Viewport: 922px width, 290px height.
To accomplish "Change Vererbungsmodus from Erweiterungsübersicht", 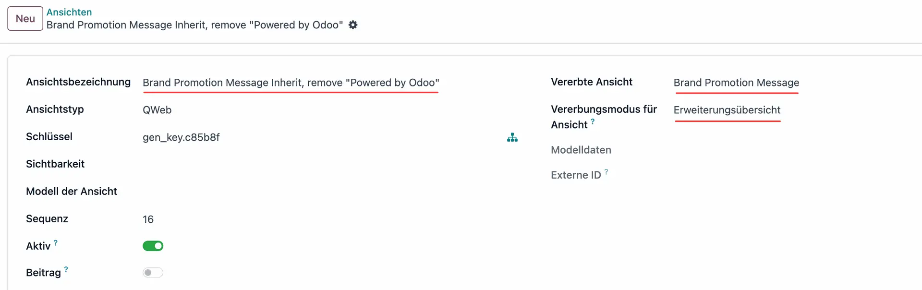I will 728,110.
